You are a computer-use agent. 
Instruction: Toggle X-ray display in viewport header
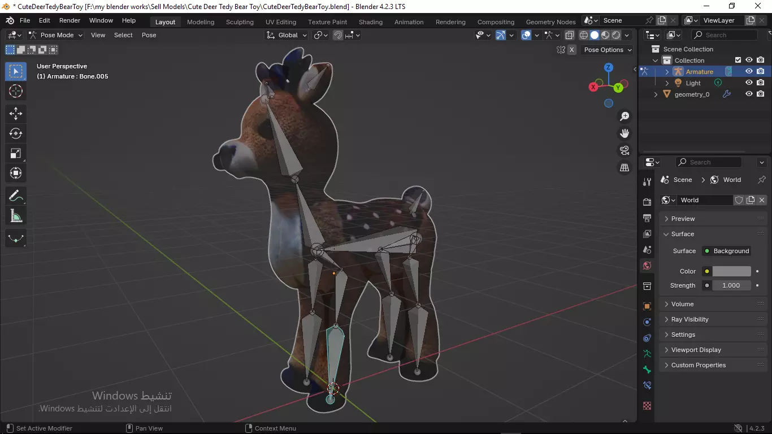click(569, 35)
